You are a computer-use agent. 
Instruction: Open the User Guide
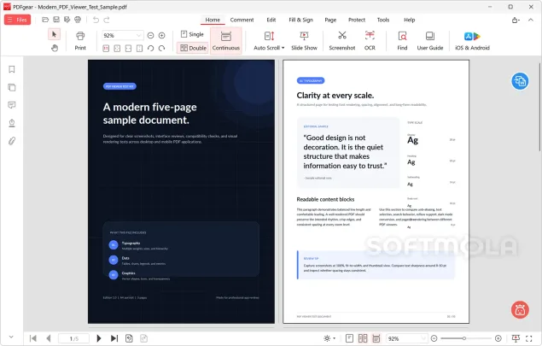(x=430, y=40)
